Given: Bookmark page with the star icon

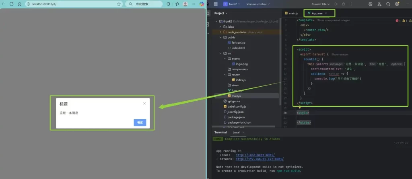Looking at the screenshot, I should (119, 4).
